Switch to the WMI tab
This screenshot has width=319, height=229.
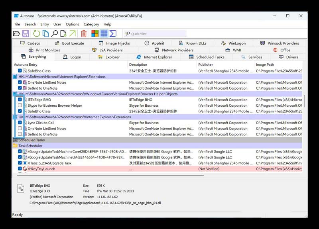click(x=233, y=50)
